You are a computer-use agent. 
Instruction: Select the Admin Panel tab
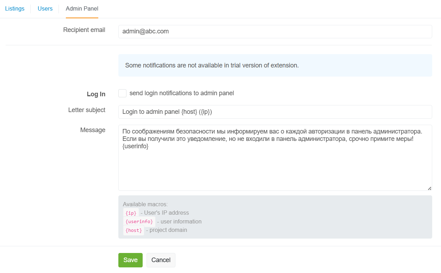(x=82, y=9)
